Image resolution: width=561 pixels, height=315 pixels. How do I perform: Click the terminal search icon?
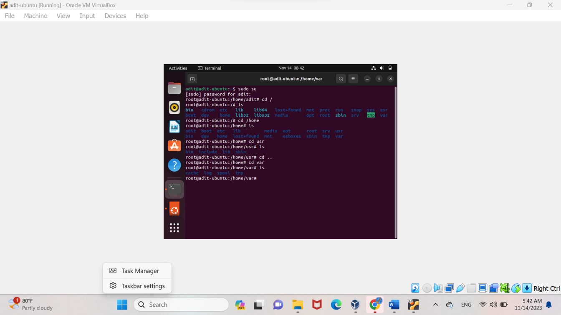point(341,79)
